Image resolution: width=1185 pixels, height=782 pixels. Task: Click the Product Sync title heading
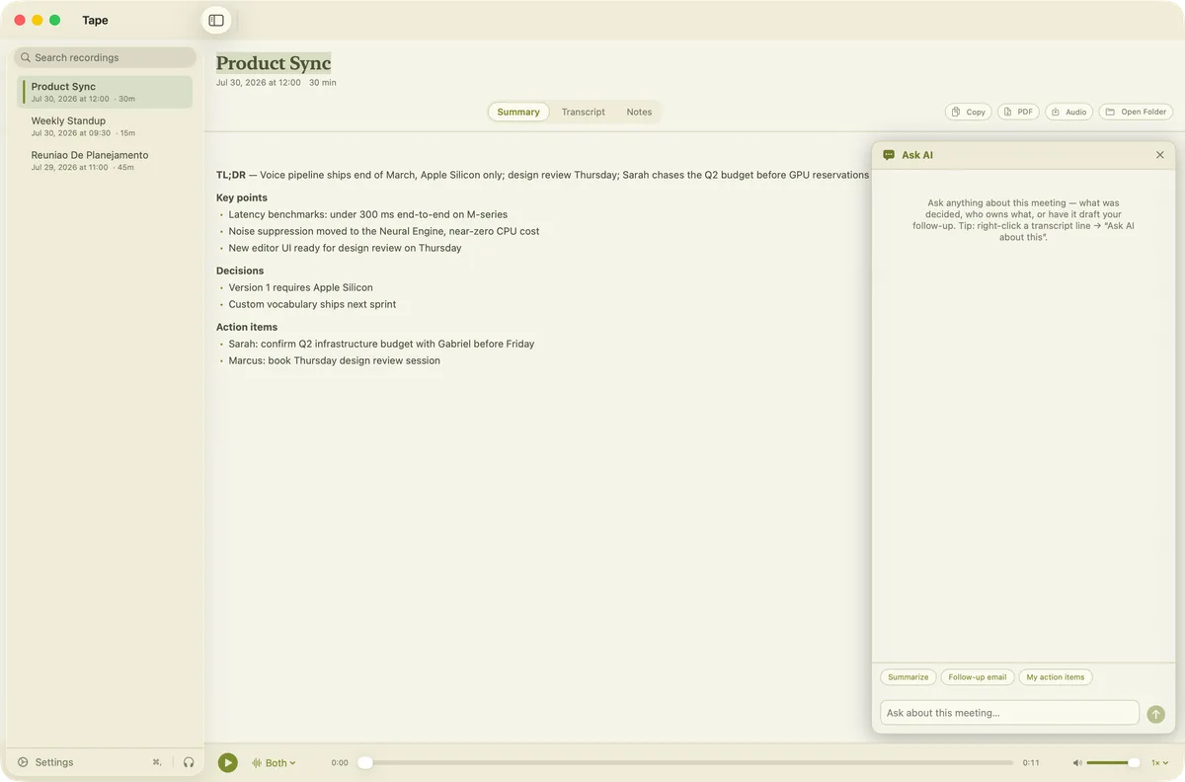[274, 63]
